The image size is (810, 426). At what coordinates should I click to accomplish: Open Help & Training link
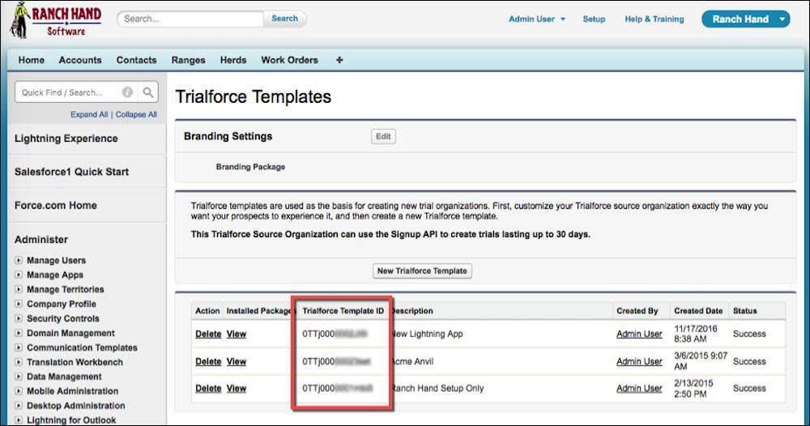pyautogui.click(x=654, y=19)
